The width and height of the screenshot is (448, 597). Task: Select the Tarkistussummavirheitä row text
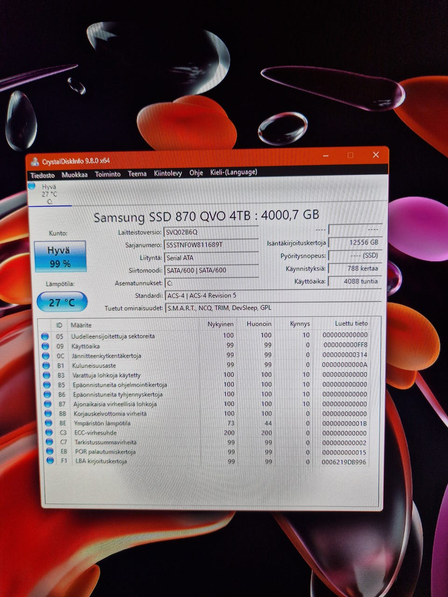(x=105, y=442)
